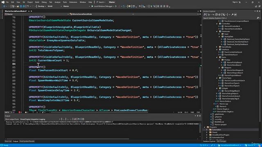262x147 pixels.
Task: Click Solution Explorer vertical scrollbar
Action: coord(260,98)
